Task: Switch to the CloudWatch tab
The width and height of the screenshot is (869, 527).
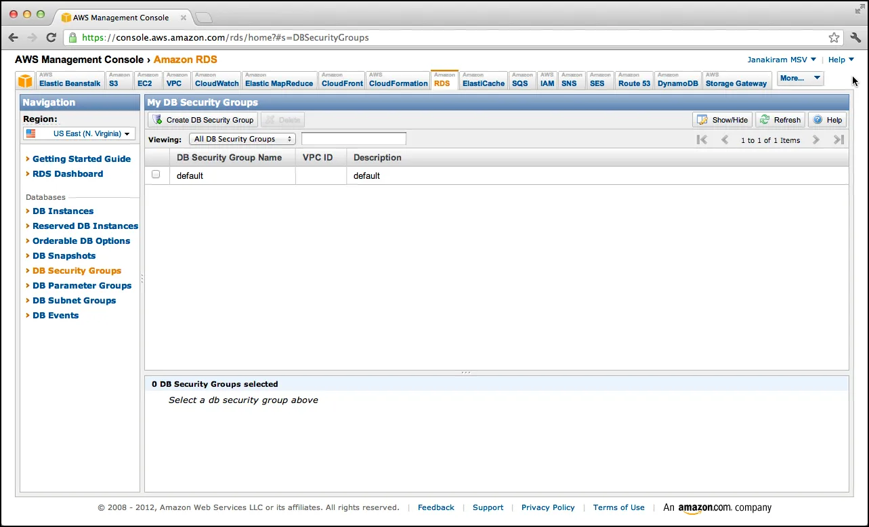Action: click(x=217, y=80)
